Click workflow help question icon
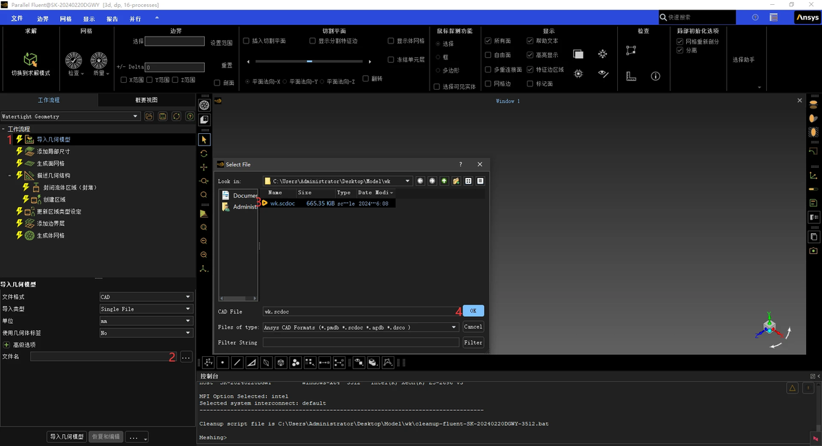This screenshot has width=822, height=446. point(190,117)
